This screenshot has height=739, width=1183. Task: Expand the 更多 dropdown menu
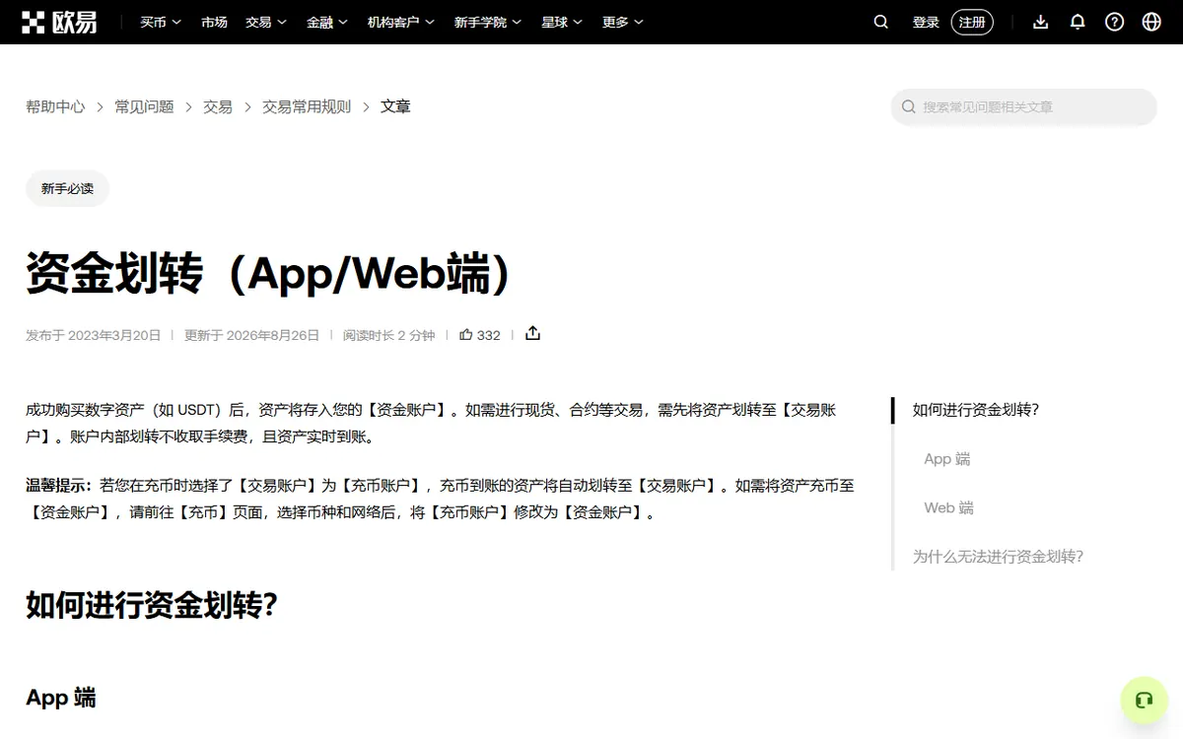click(x=623, y=22)
